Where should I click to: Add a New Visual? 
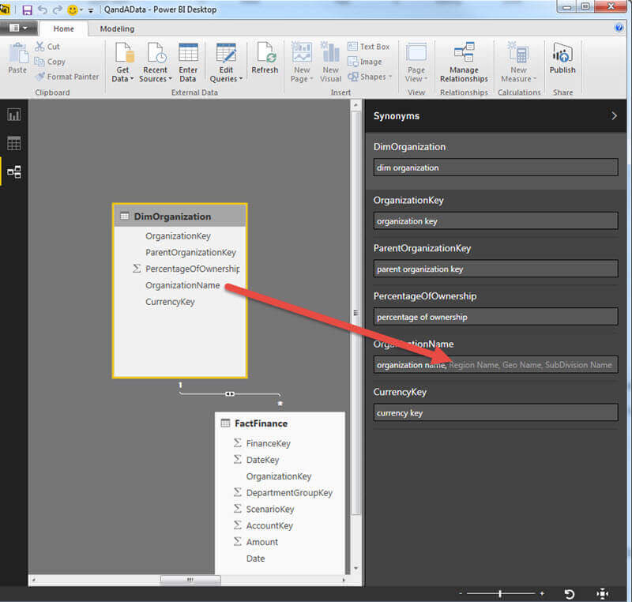[x=330, y=62]
